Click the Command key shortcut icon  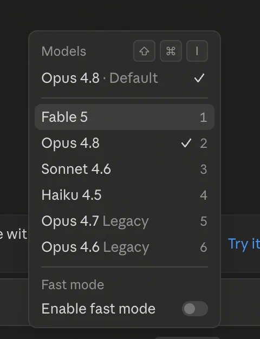click(x=171, y=51)
